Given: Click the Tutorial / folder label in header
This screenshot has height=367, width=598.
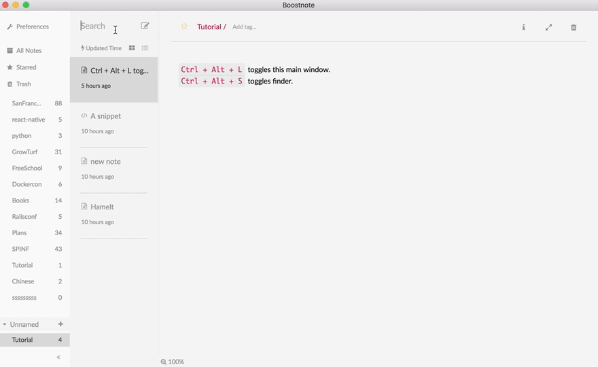Looking at the screenshot, I should coord(211,27).
